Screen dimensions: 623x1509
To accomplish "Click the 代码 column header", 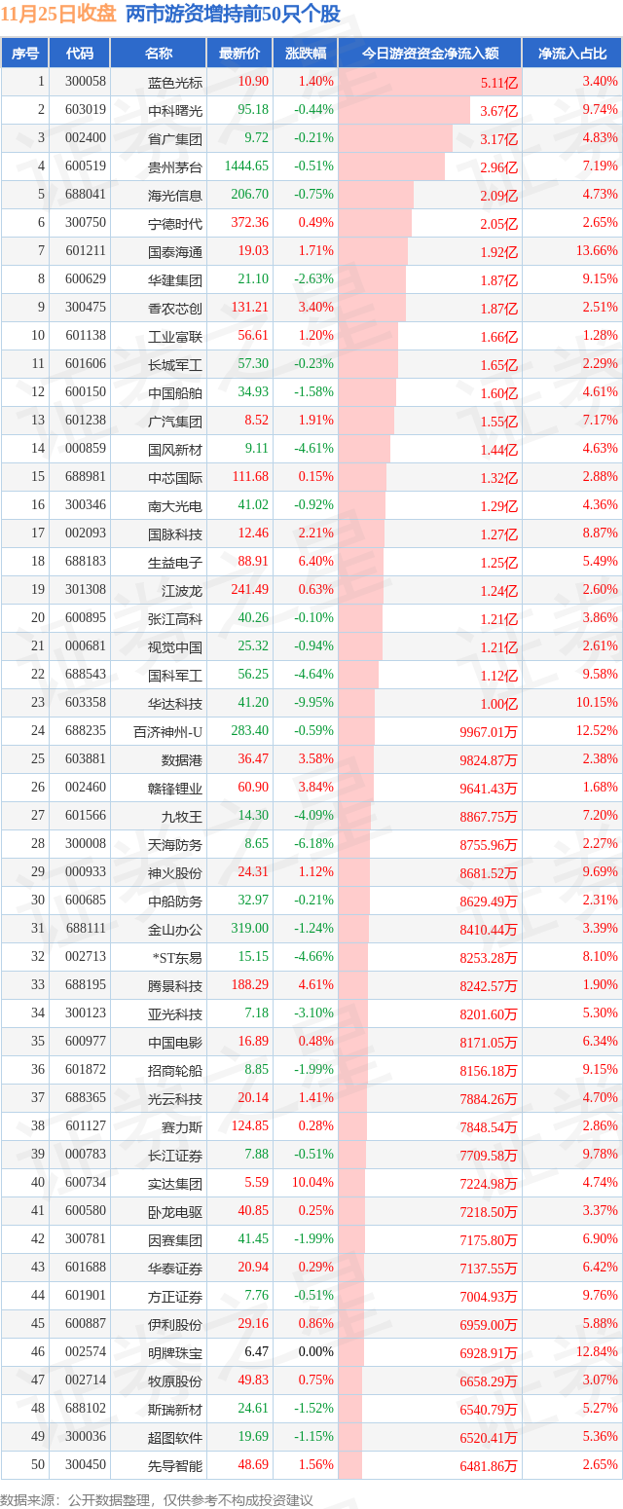I will [x=80, y=54].
